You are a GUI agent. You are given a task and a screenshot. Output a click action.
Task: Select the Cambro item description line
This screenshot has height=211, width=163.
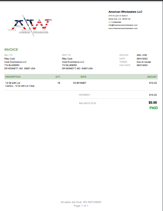pos(20,86)
